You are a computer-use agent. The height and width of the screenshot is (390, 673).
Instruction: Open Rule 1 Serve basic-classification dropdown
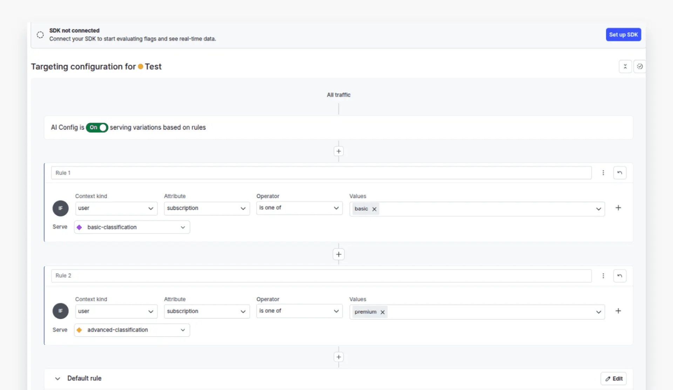132,227
